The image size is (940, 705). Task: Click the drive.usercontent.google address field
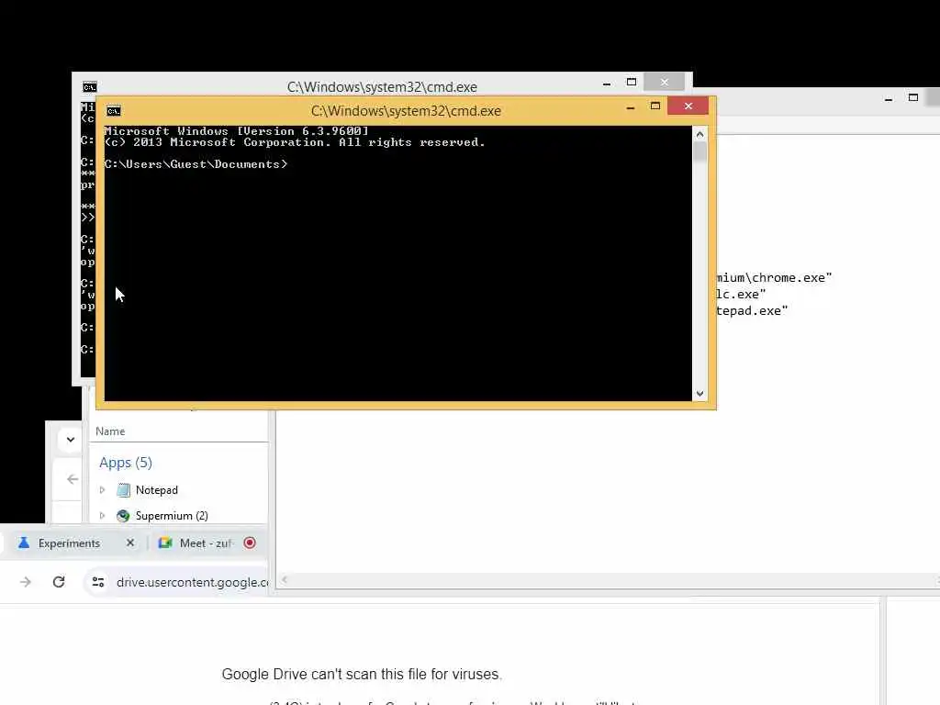point(192,582)
